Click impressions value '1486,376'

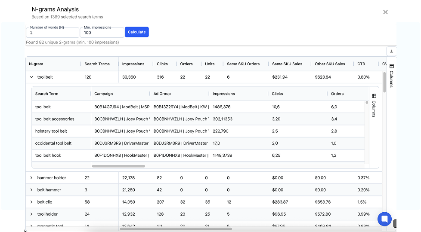[222, 107]
